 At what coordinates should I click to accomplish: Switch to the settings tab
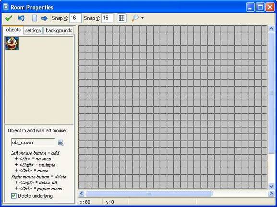[33, 30]
